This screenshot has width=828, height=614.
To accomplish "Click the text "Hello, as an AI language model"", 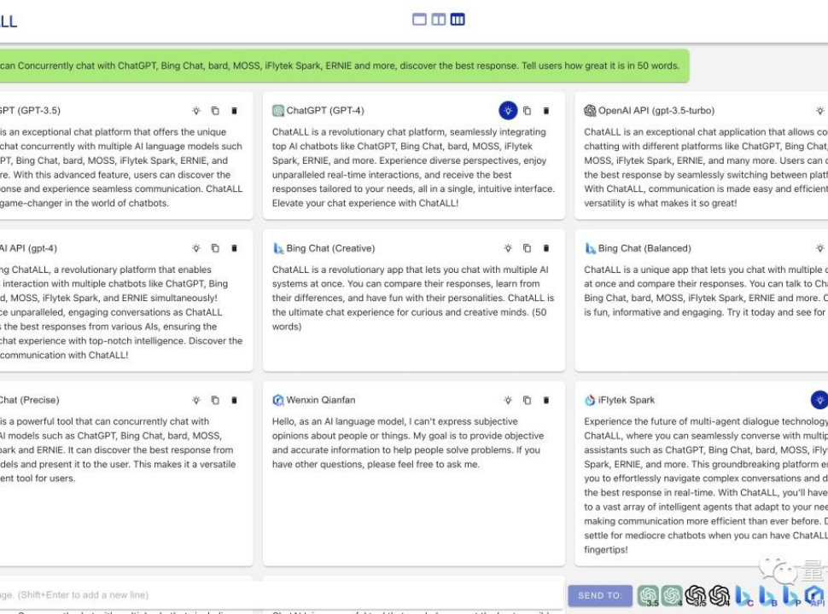I will (x=340, y=421).
